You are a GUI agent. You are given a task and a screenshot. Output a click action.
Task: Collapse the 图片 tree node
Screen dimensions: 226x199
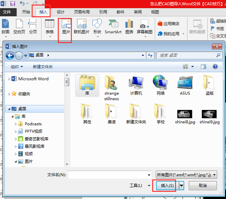16,162
